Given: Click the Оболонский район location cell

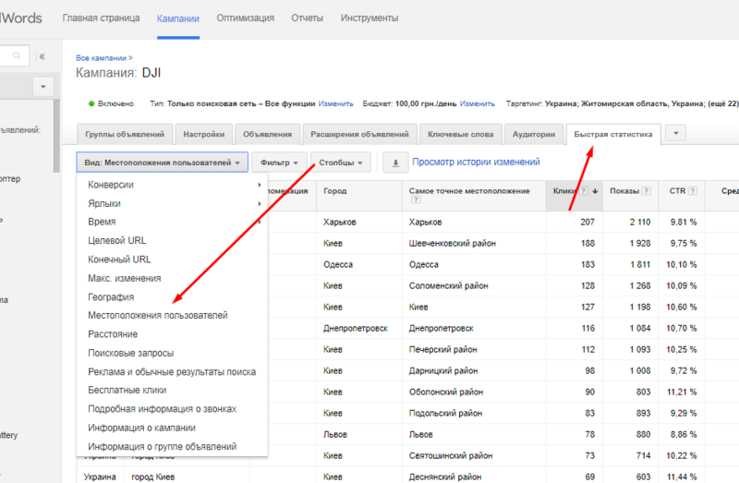Looking at the screenshot, I should pos(446,392).
